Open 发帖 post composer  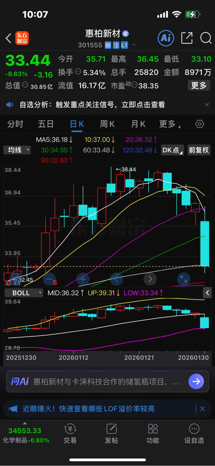click(111, 434)
